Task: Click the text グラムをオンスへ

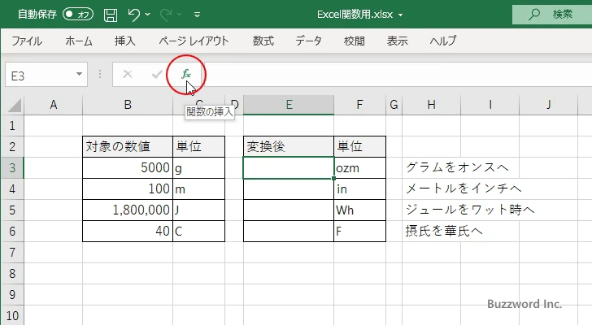Action: point(457,167)
